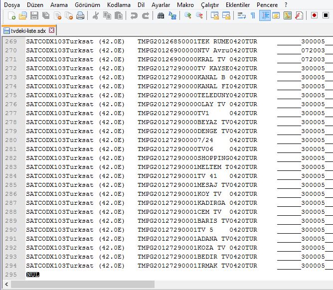The height and width of the screenshot is (290, 333).
Task: Click the user-defined language icon
Action: (x=276, y=16)
